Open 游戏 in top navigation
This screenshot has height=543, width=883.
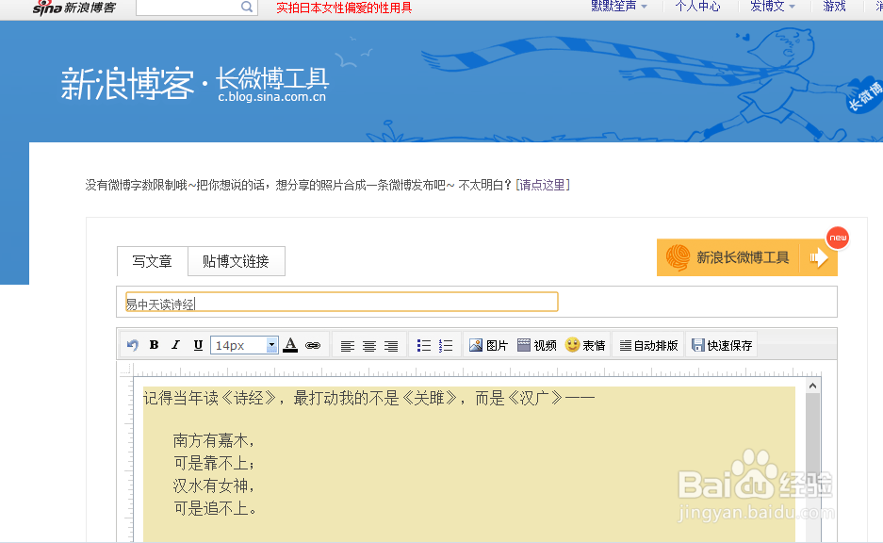(835, 7)
